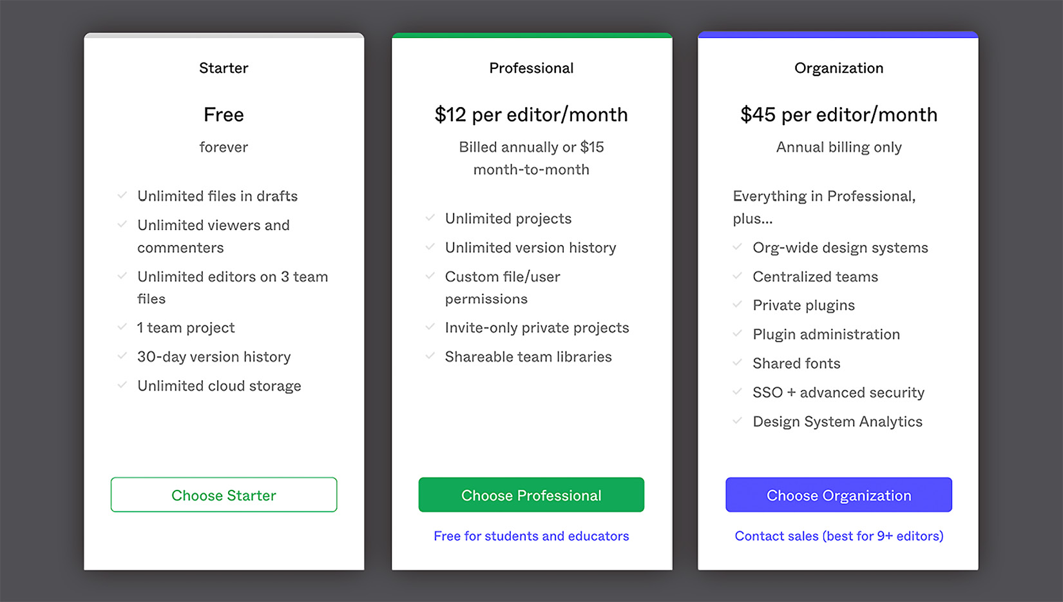Image resolution: width=1063 pixels, height=602 pixels.
Task: Click checkmark beside 30-day version history
Action: click(122, 356)
